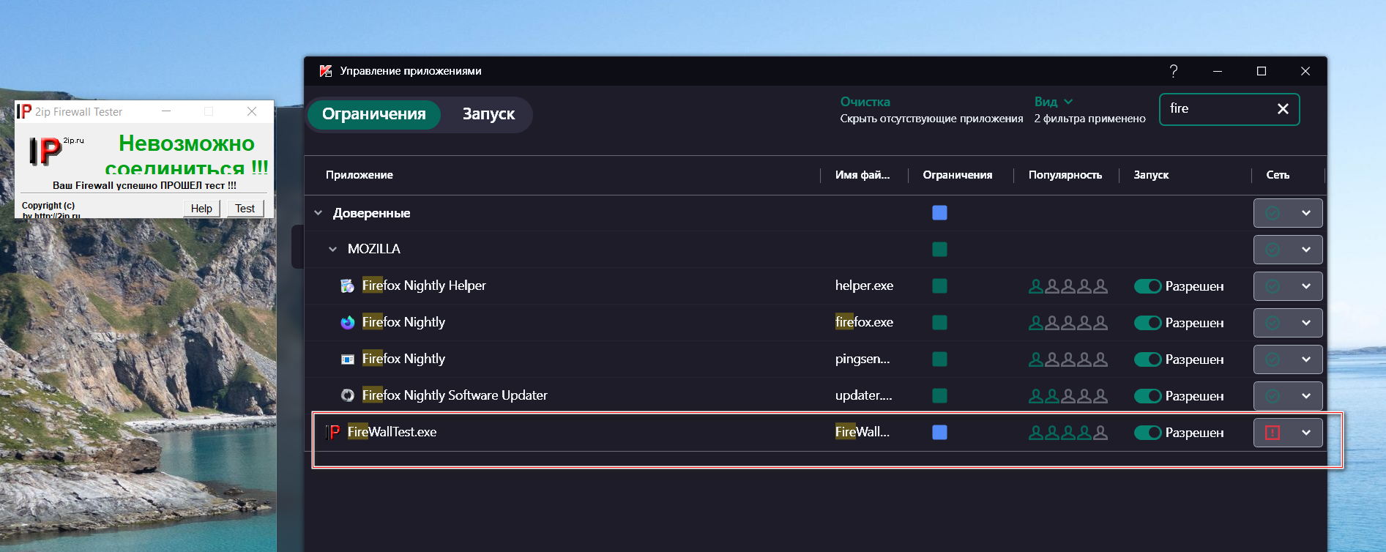This screenshot has width=1386, height=552.
Task: Click Test button in Firewall Tester window
Action: click(245, 209)
